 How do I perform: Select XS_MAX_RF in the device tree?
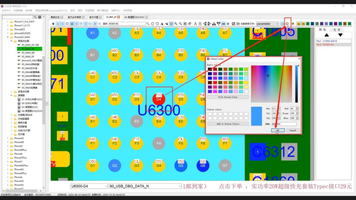coord(28,57)
